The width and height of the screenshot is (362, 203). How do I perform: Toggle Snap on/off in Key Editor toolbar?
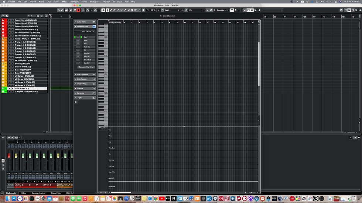163,10
